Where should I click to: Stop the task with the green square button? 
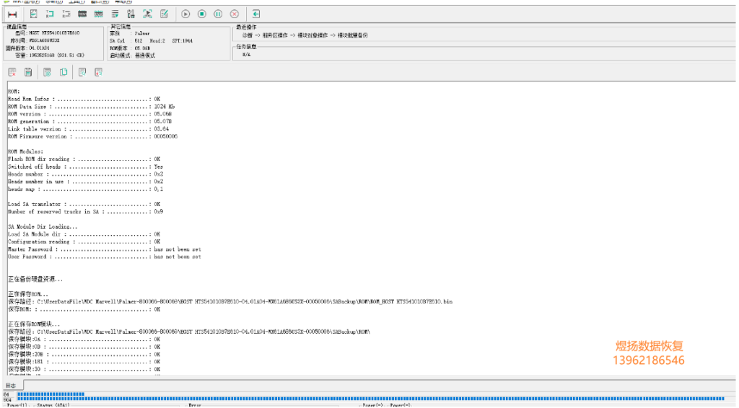coord(202,14)
